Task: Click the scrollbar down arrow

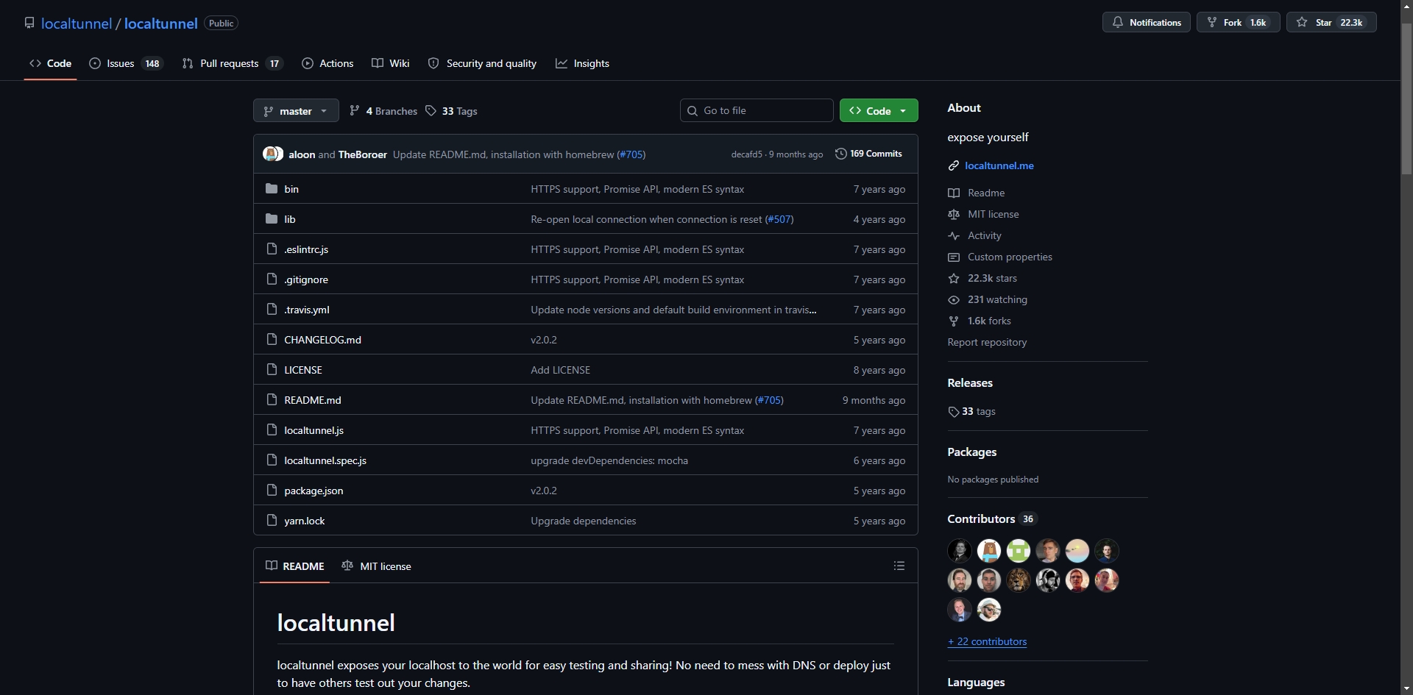Action: point(1406,688)
